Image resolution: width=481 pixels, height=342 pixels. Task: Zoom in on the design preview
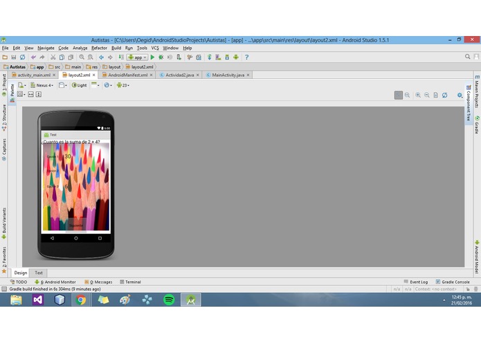[418, 95]
